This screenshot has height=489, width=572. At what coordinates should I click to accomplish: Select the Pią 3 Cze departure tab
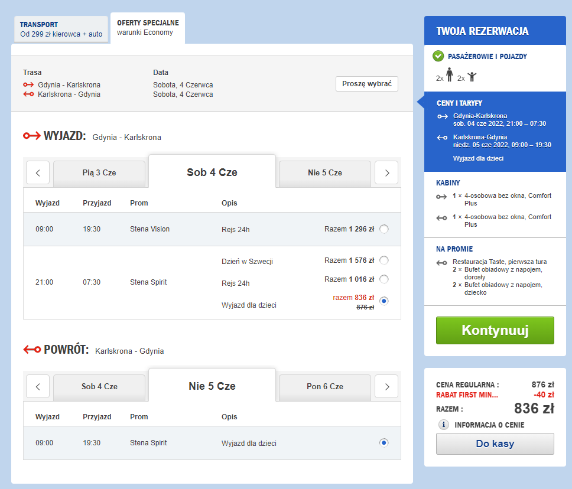(99, 173)
